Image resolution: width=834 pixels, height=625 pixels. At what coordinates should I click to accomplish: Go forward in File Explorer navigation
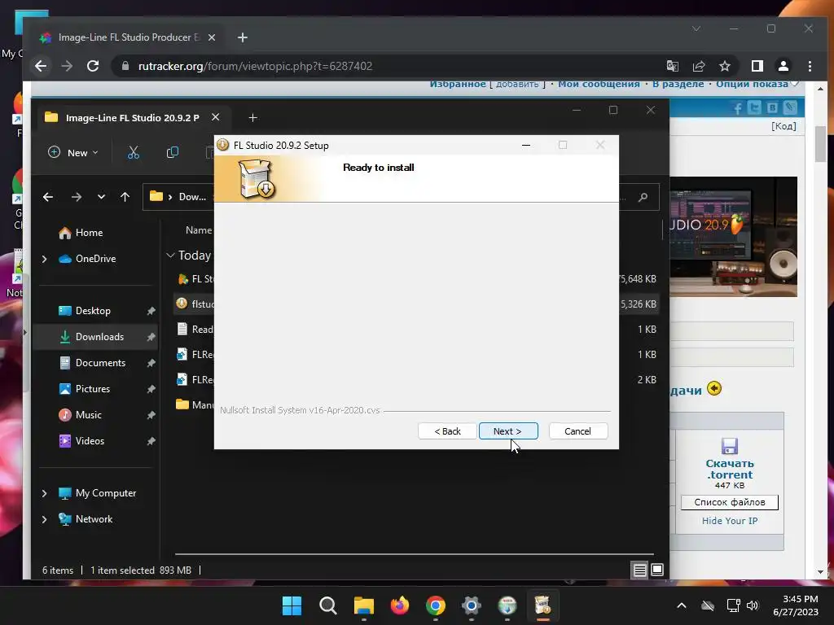pos(77,197)
